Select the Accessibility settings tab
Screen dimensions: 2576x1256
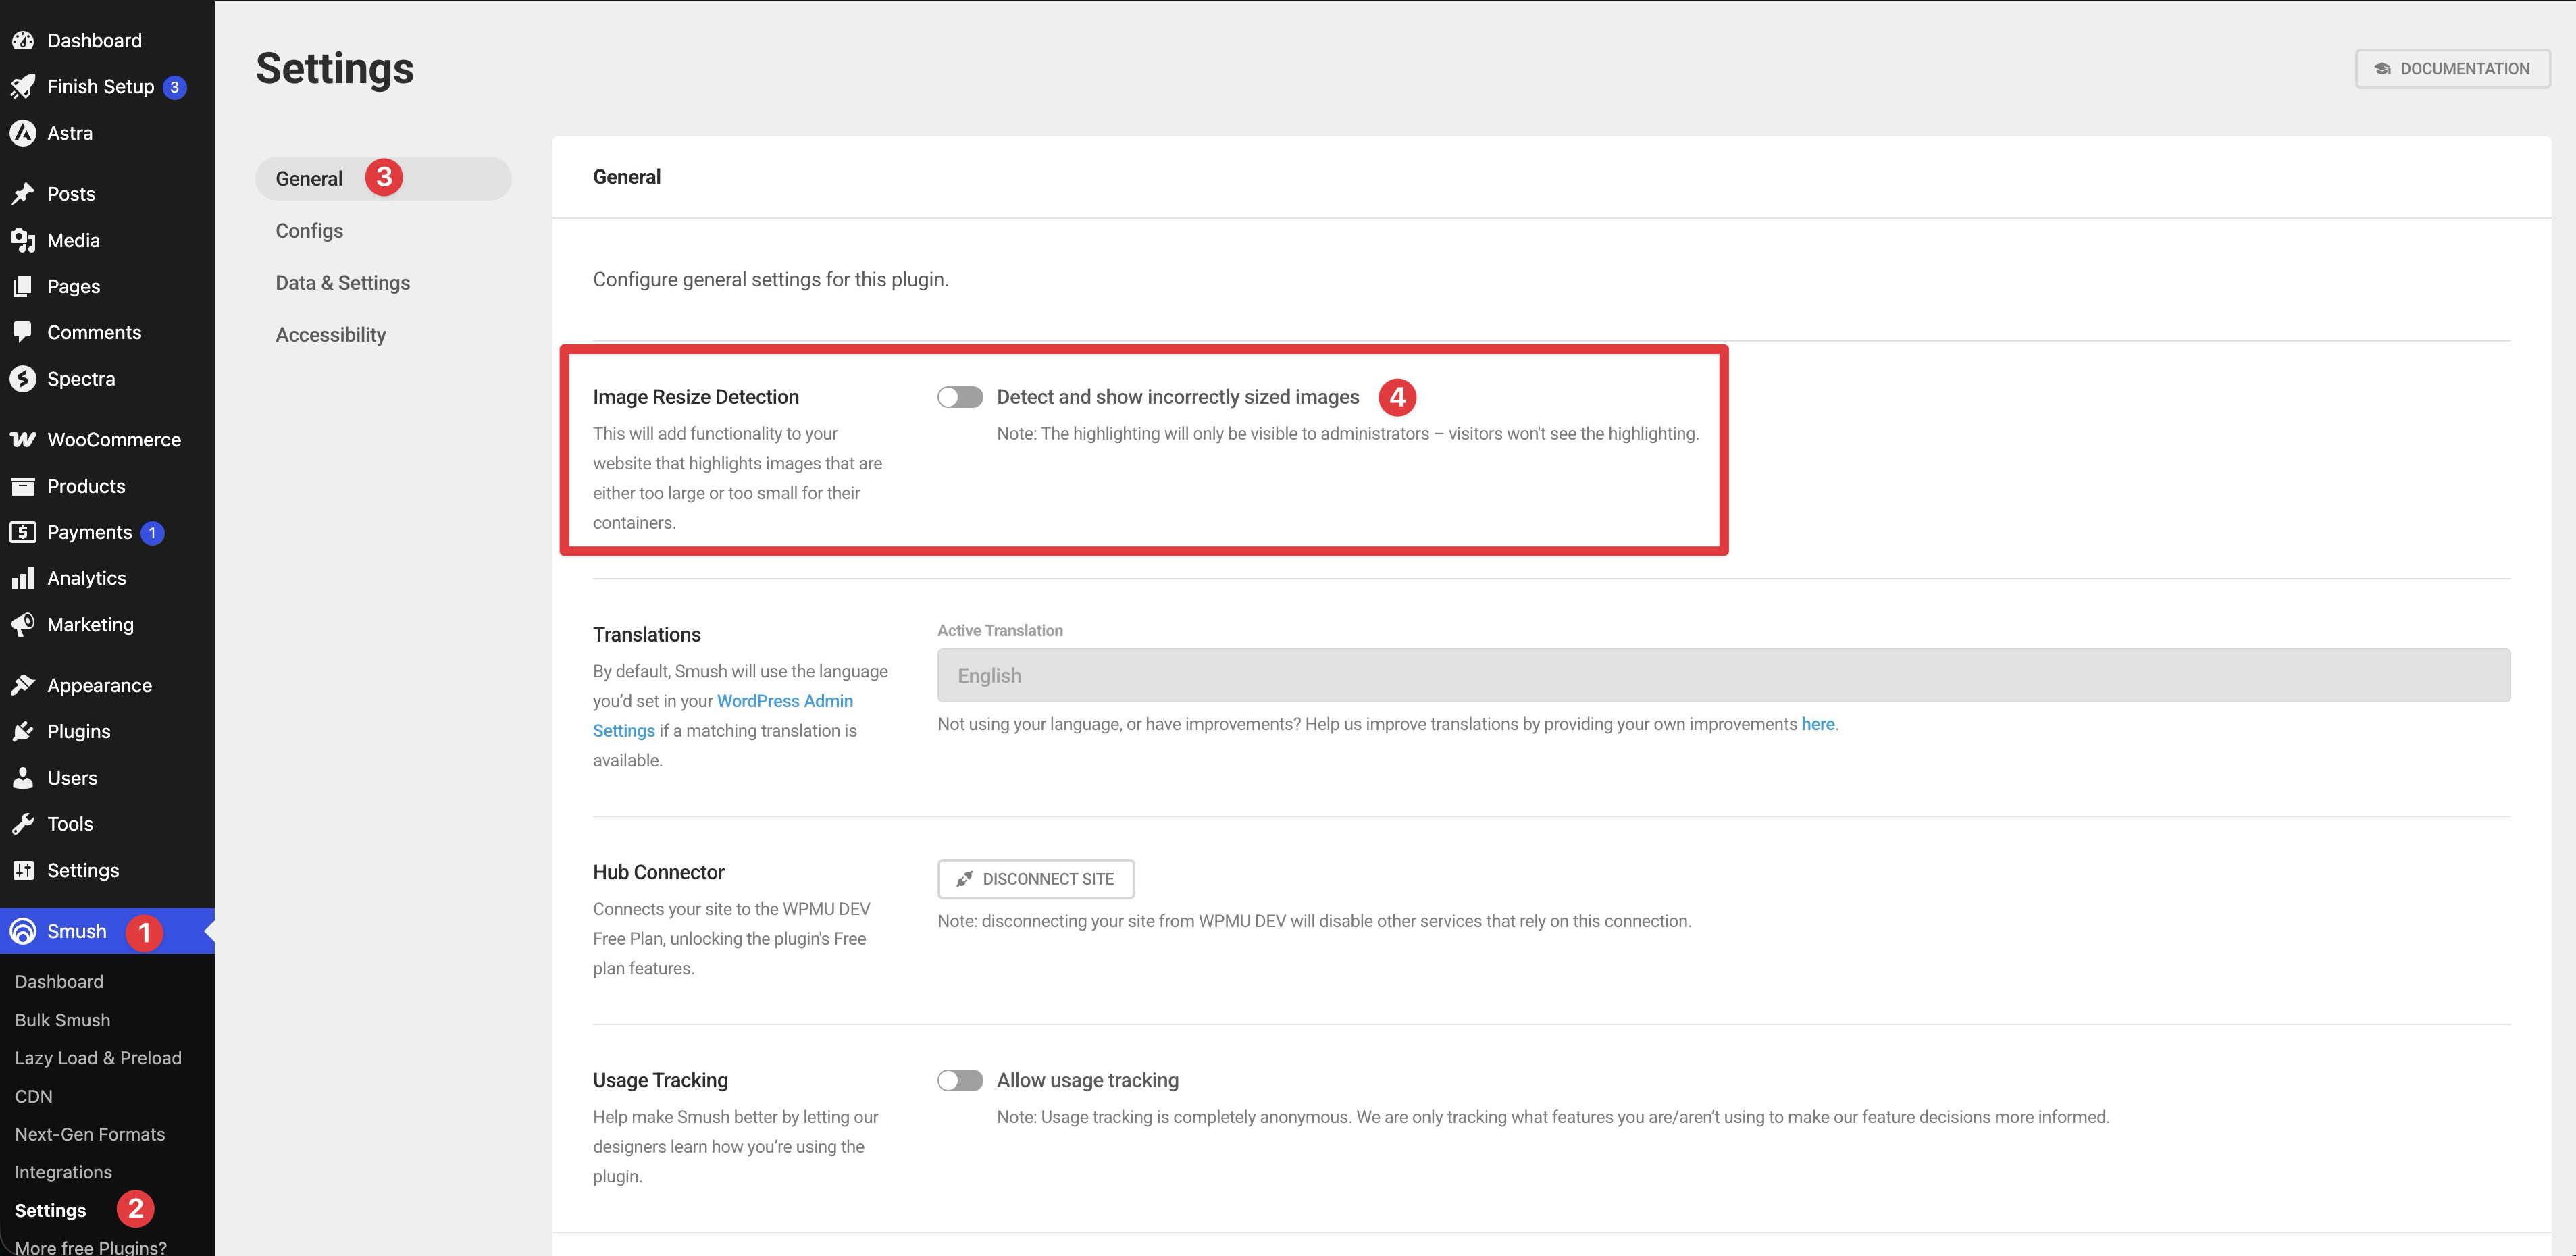(330, 335)
